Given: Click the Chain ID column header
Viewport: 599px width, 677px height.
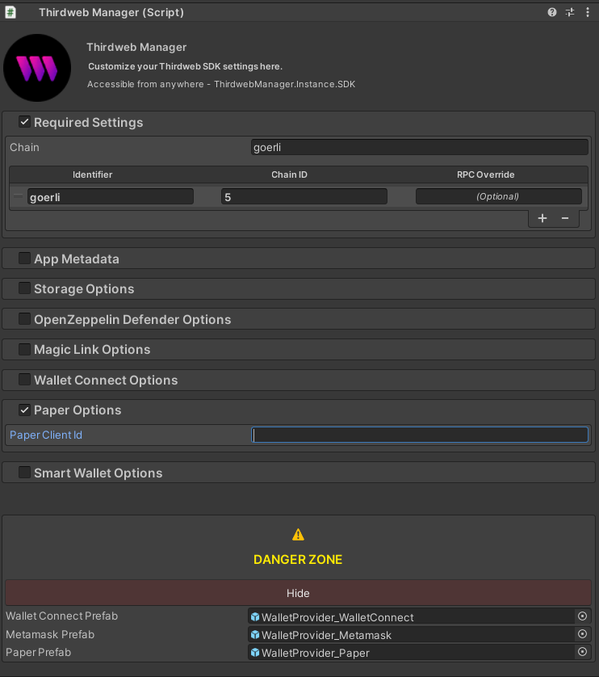Looking at the screenshot, I should pos(289,175).
